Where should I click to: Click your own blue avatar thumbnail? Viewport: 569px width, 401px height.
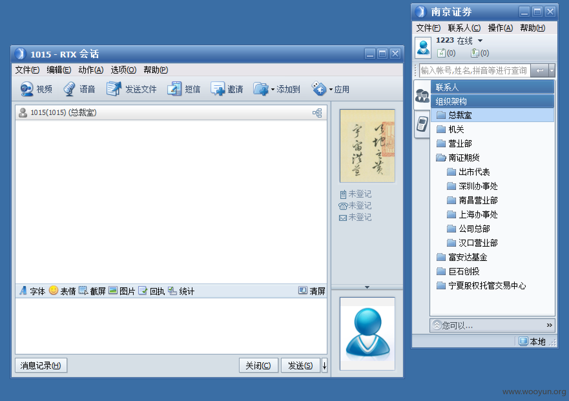pyautogui.click(x=367, y=334)
